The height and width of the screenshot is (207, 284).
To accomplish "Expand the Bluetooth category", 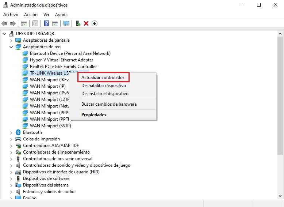I will click(11, 132).
